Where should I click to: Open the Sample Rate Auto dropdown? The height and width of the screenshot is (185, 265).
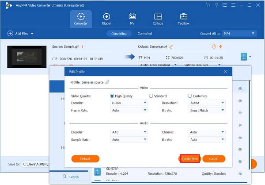(x=129, y=139)
